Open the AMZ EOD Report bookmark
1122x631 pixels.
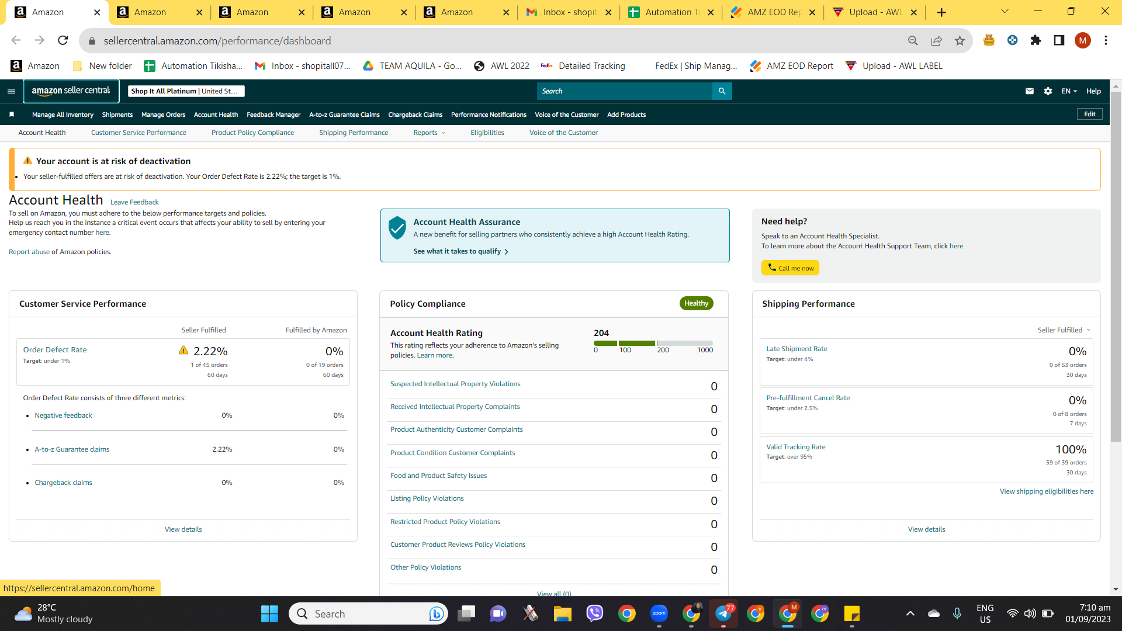point(791,66)
